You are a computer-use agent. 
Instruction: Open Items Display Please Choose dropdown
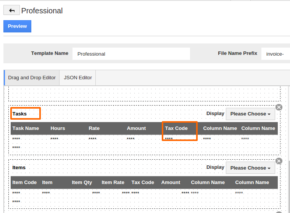(x=250, y=168)
